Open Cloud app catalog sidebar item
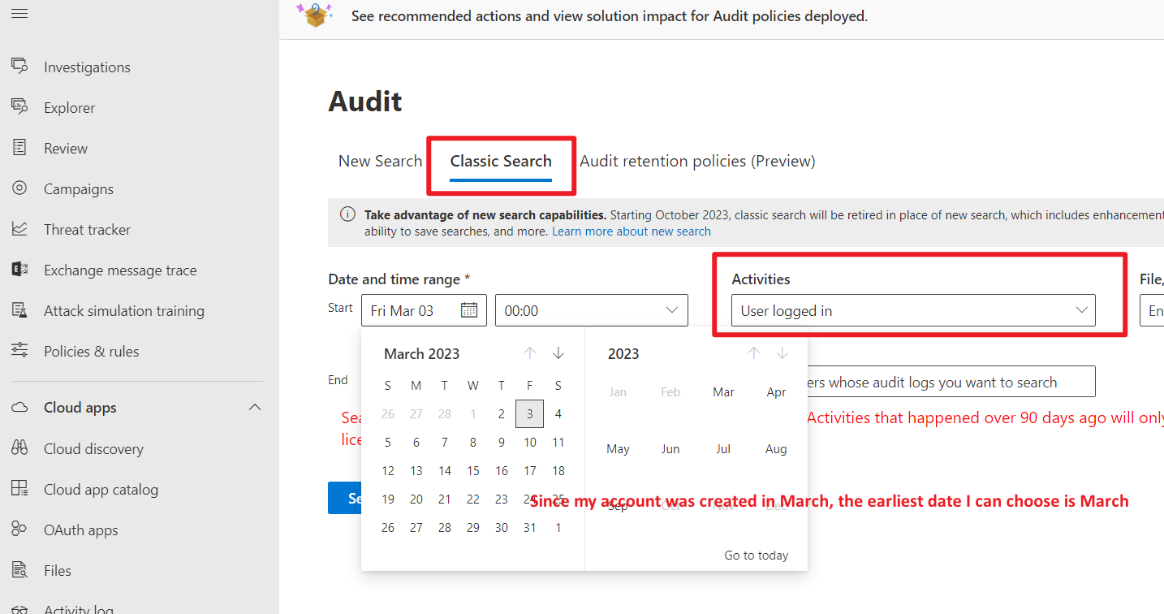This screenshot has width=1164, height=614. (x=101, y=489)
